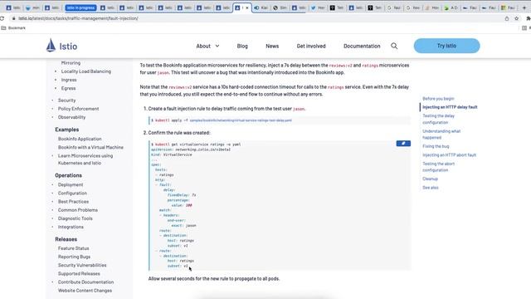The width and height of the screenshot is (531, 299).
Task: Open the Bookmark folder in bookmarks bar
Action: click(13, 27)
